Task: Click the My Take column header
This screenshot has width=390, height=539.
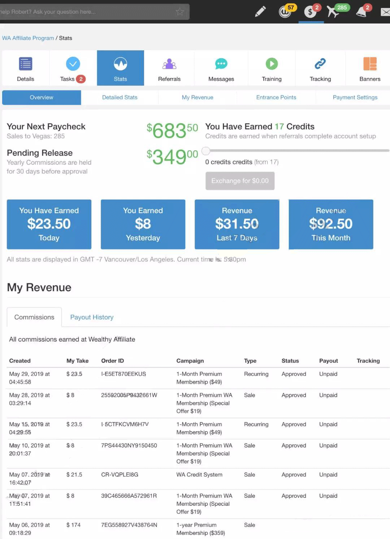Action: pyautogui.click(x=78, y=361)
